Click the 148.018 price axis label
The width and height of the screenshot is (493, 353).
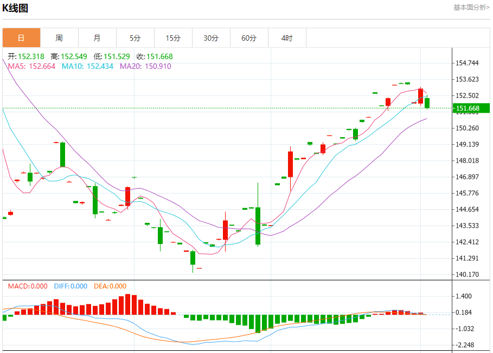pyautogui.click(x=467, y=161)
